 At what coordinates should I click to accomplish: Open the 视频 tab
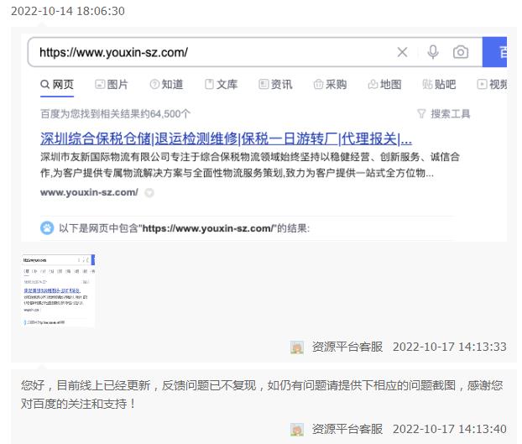pos(492,84)
